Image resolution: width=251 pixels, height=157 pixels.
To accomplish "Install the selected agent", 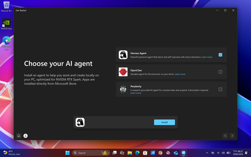I will click(164, 123).
